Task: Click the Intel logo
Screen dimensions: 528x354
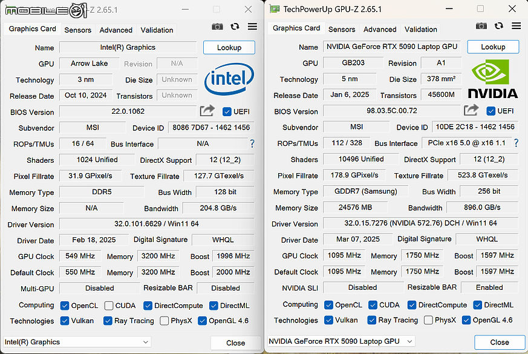Action: tap(229, 79)
